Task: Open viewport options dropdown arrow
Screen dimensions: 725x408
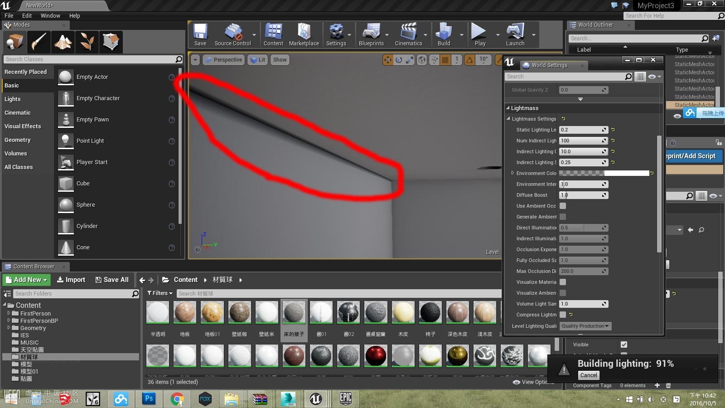Action: pyautogui.click(x=195, y=60)
